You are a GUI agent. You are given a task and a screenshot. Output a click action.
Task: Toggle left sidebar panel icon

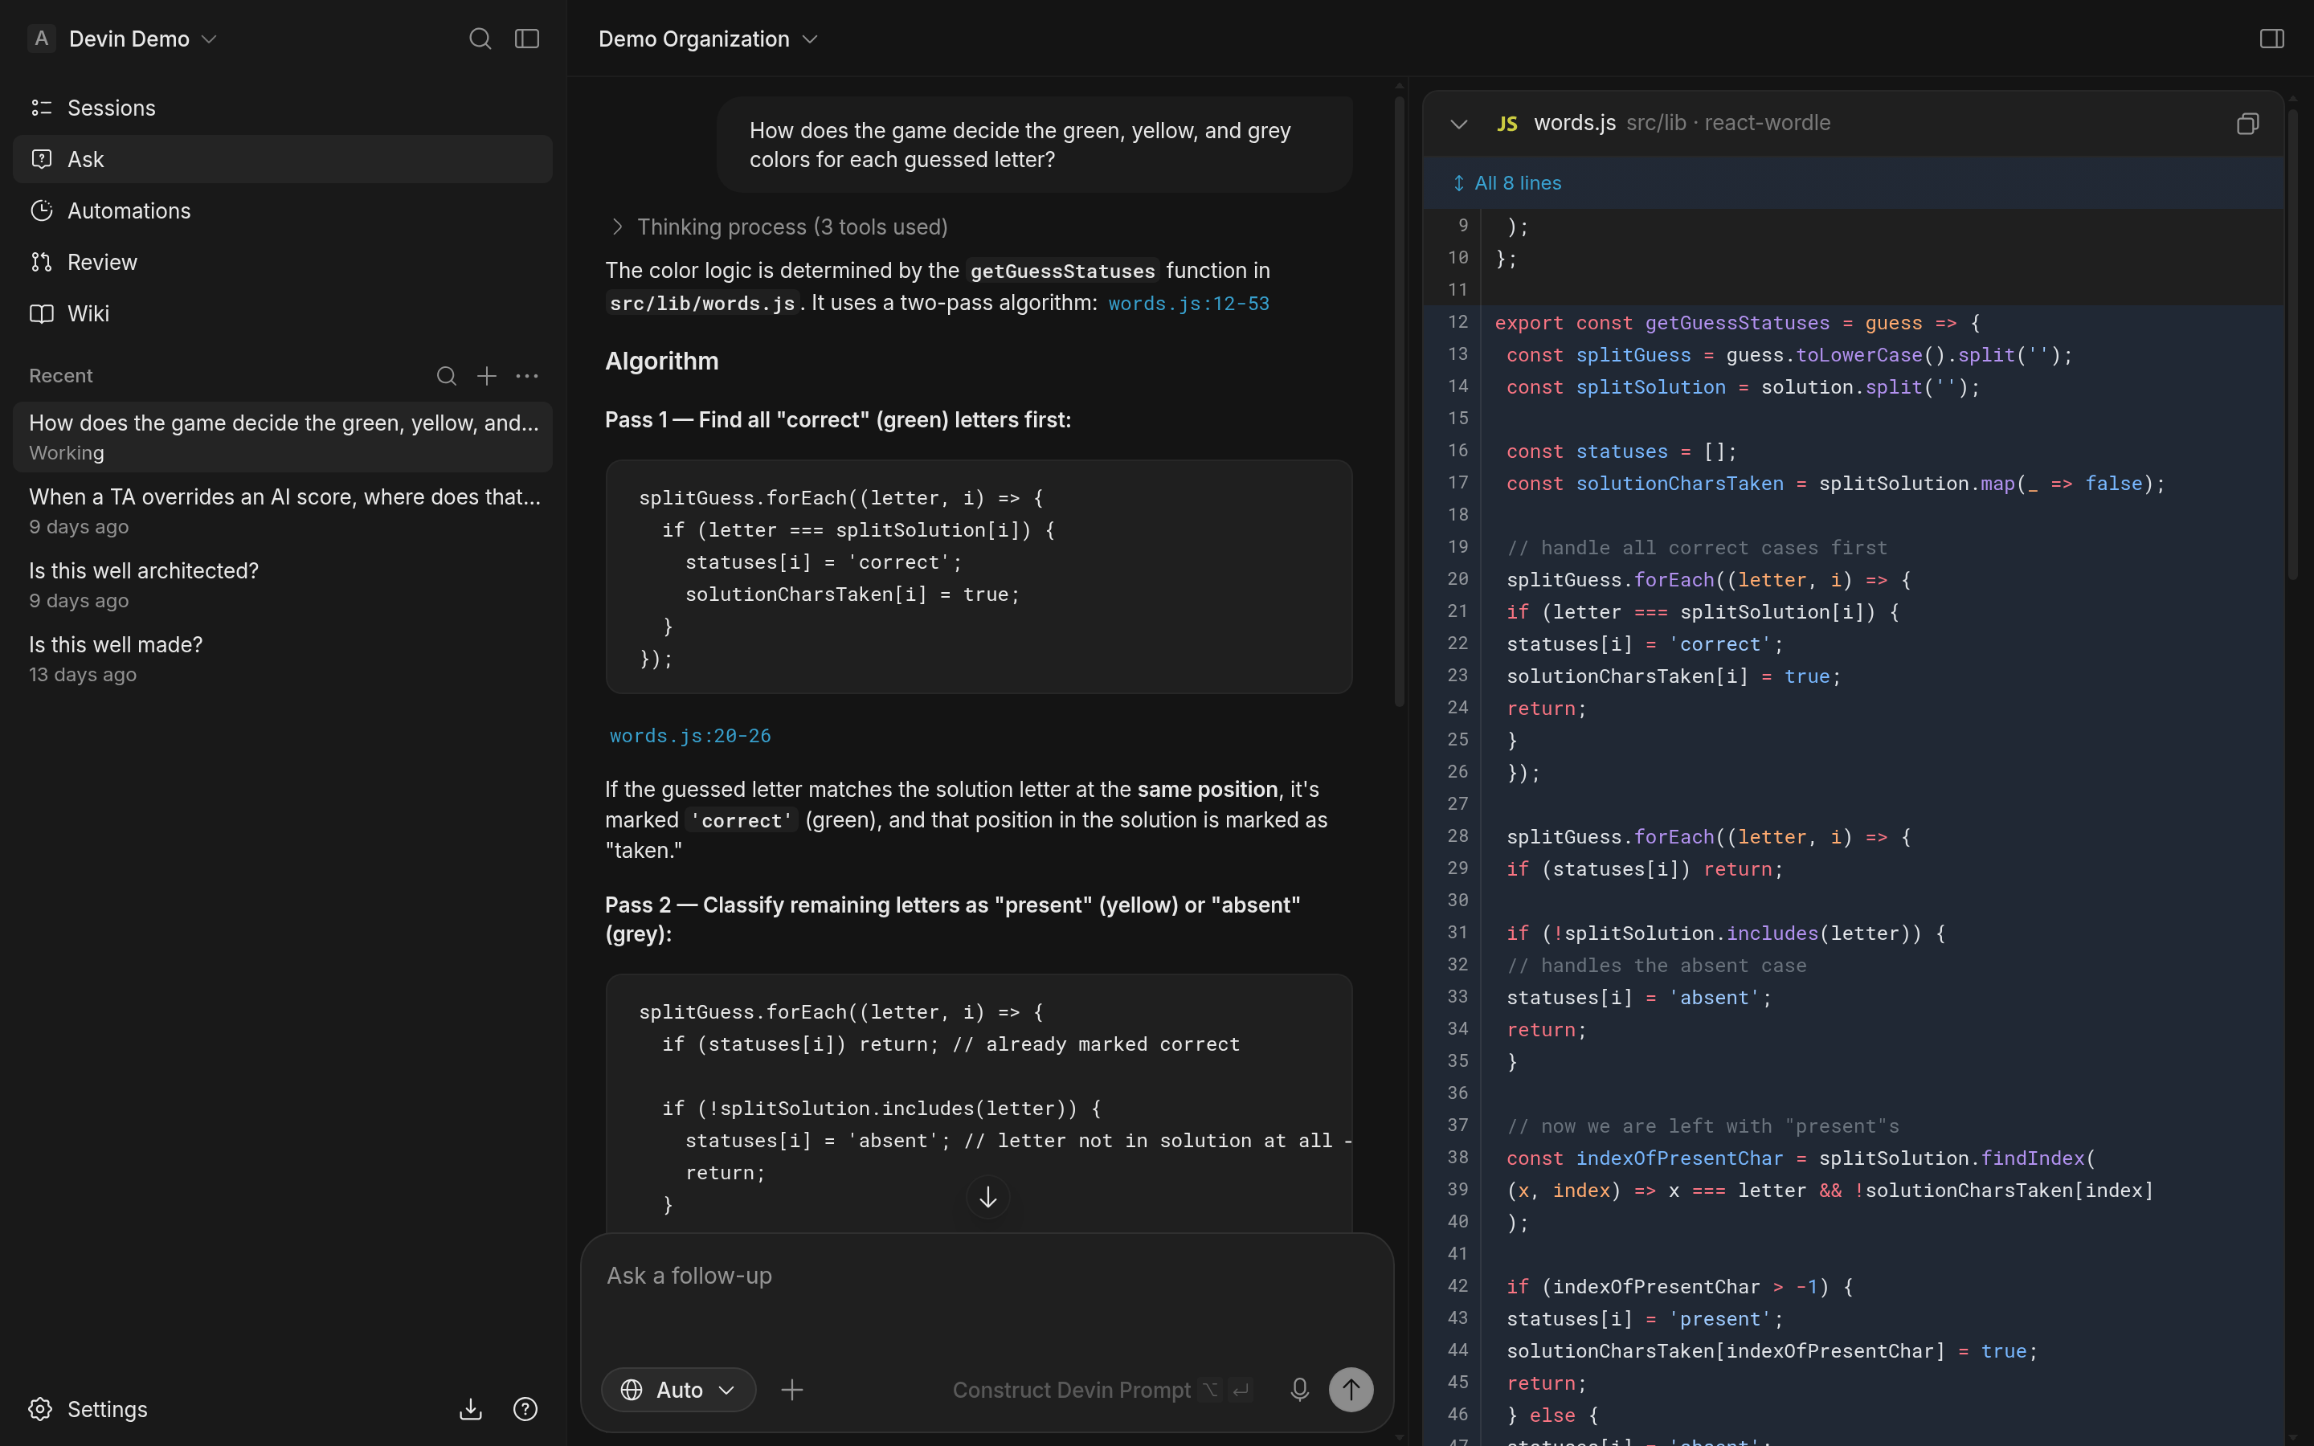[527, 39]
